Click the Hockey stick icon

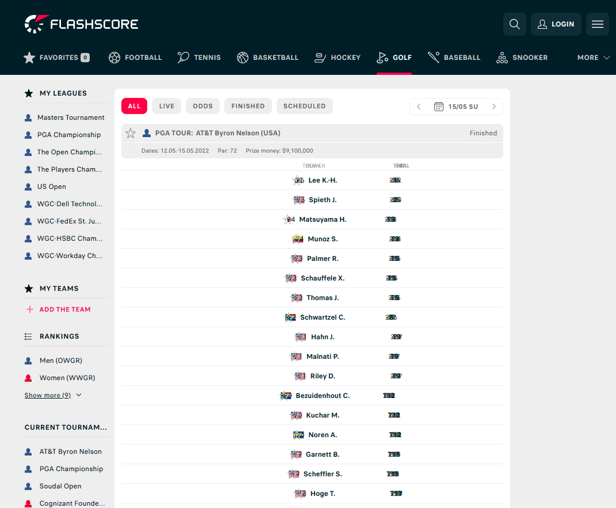[x=320, y=58]
